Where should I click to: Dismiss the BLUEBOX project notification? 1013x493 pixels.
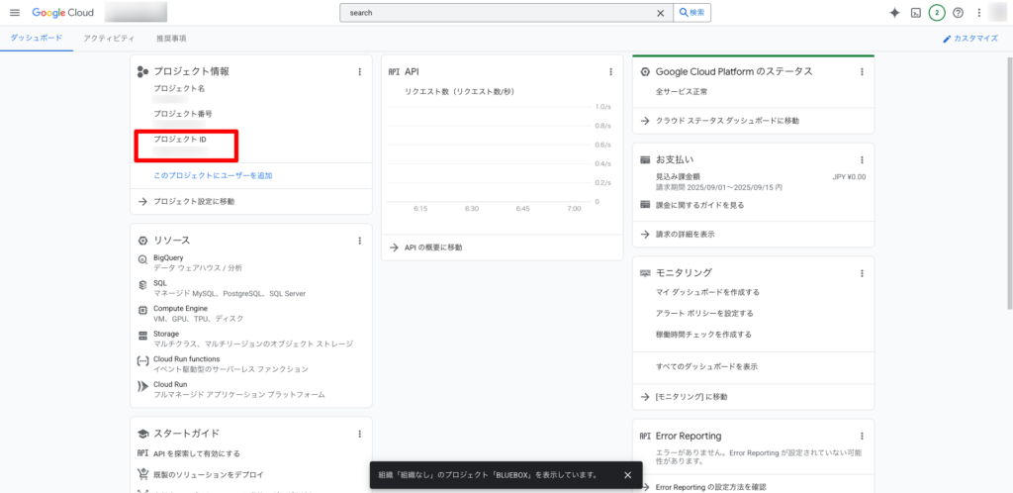[x=627, y=474]
